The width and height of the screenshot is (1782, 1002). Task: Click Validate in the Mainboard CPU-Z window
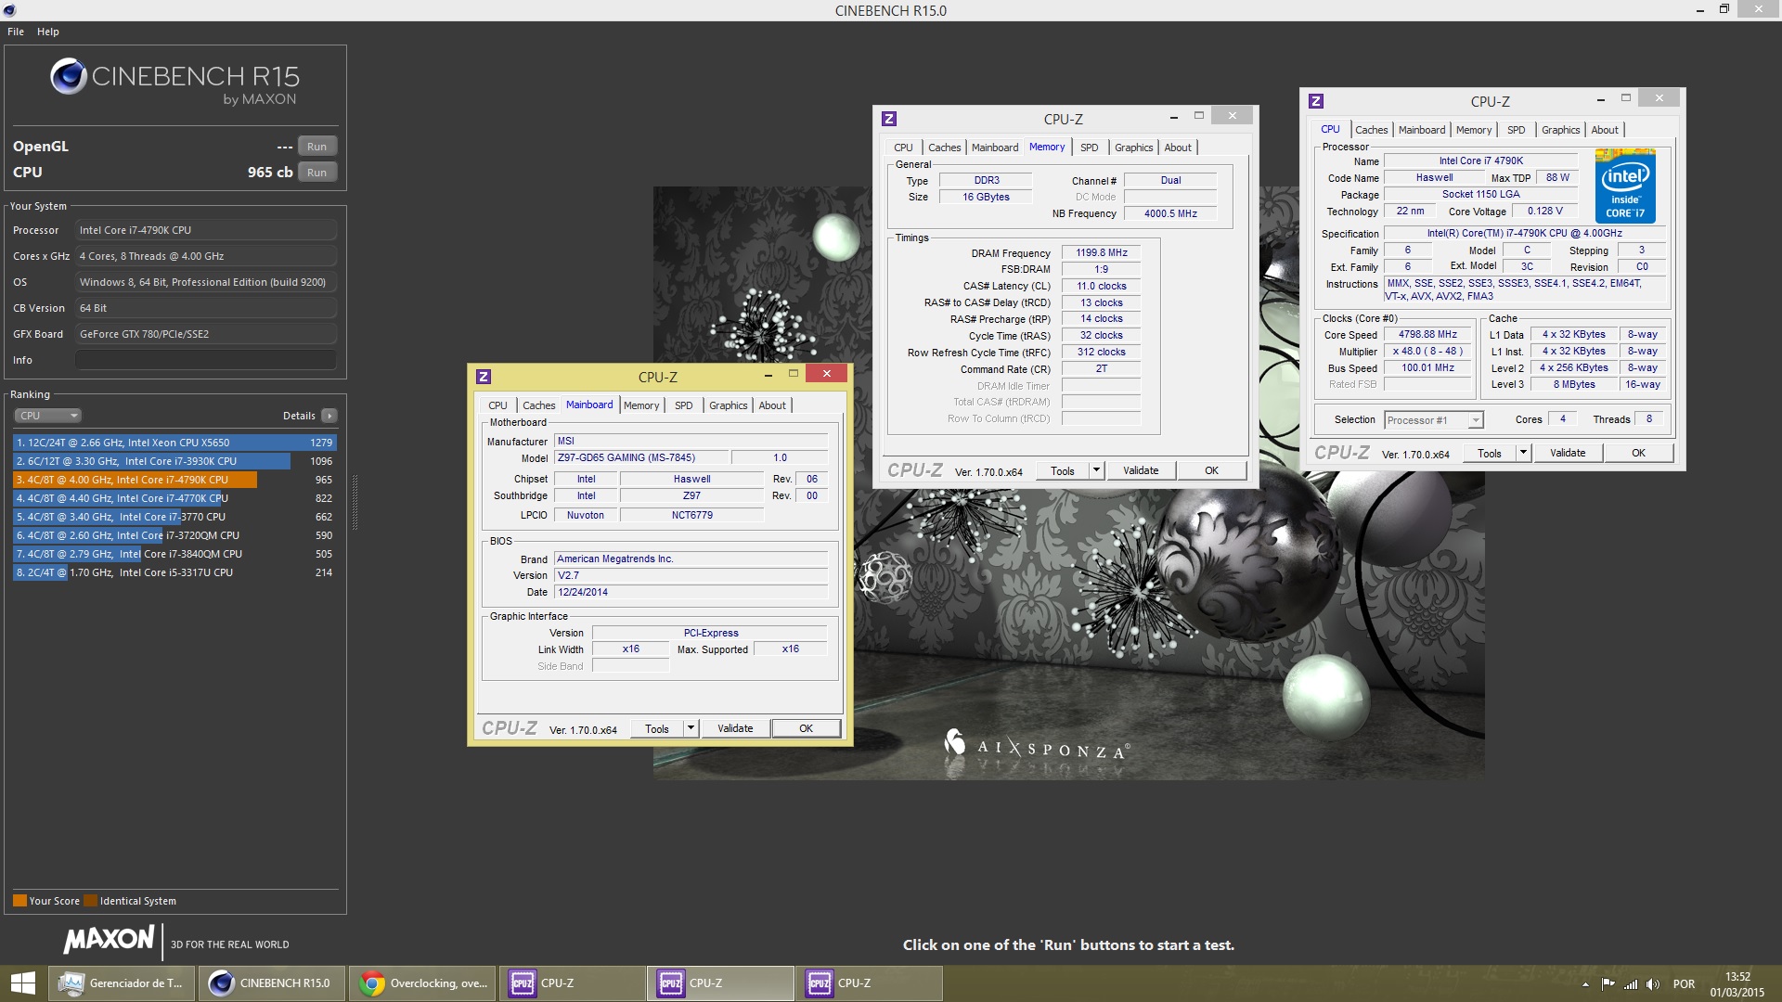(735, 728)
